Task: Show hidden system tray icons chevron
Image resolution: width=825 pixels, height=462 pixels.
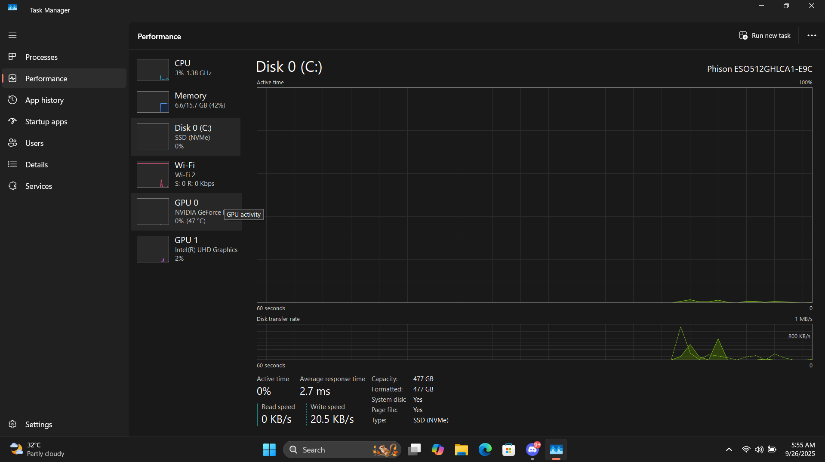Action: (729, 450)
